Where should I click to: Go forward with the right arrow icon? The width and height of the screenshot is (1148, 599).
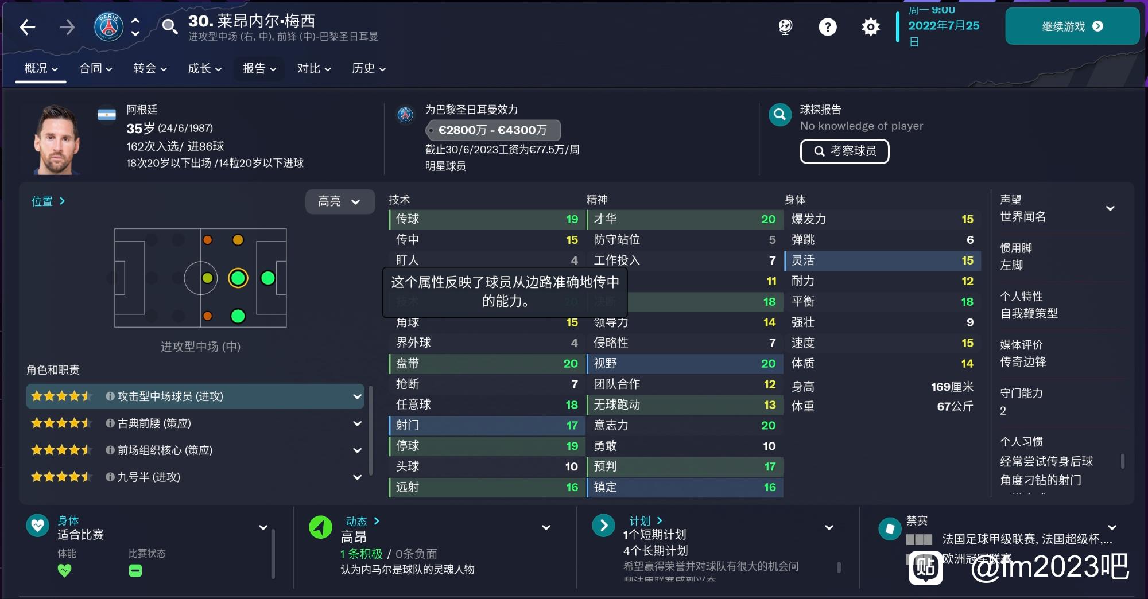pyautogui.click(x=67, y=27)
